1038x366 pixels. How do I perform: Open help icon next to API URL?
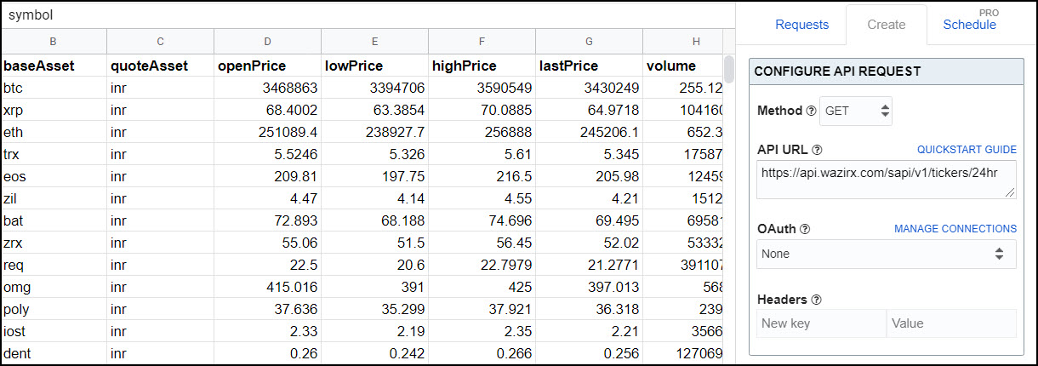coord(818,150)
